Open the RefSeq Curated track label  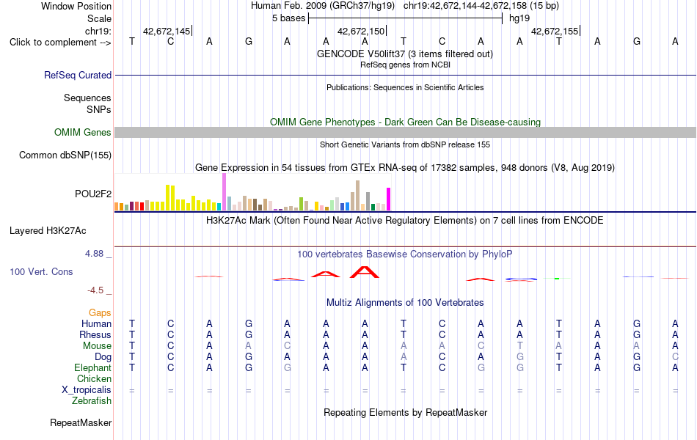coord(77,75)
